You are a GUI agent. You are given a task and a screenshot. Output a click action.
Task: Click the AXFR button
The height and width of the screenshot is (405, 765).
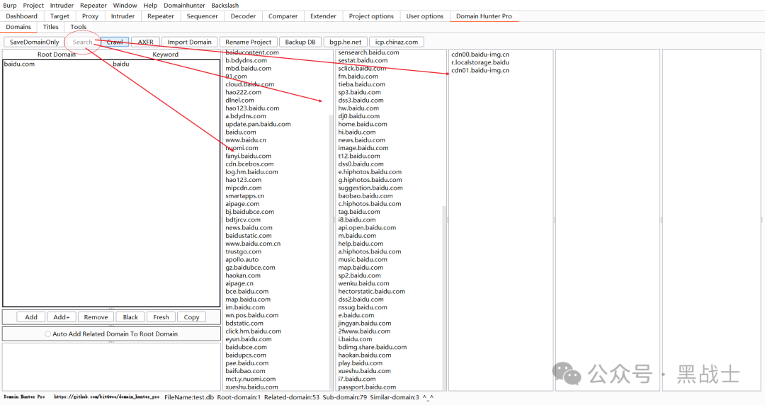coord(145,42)
